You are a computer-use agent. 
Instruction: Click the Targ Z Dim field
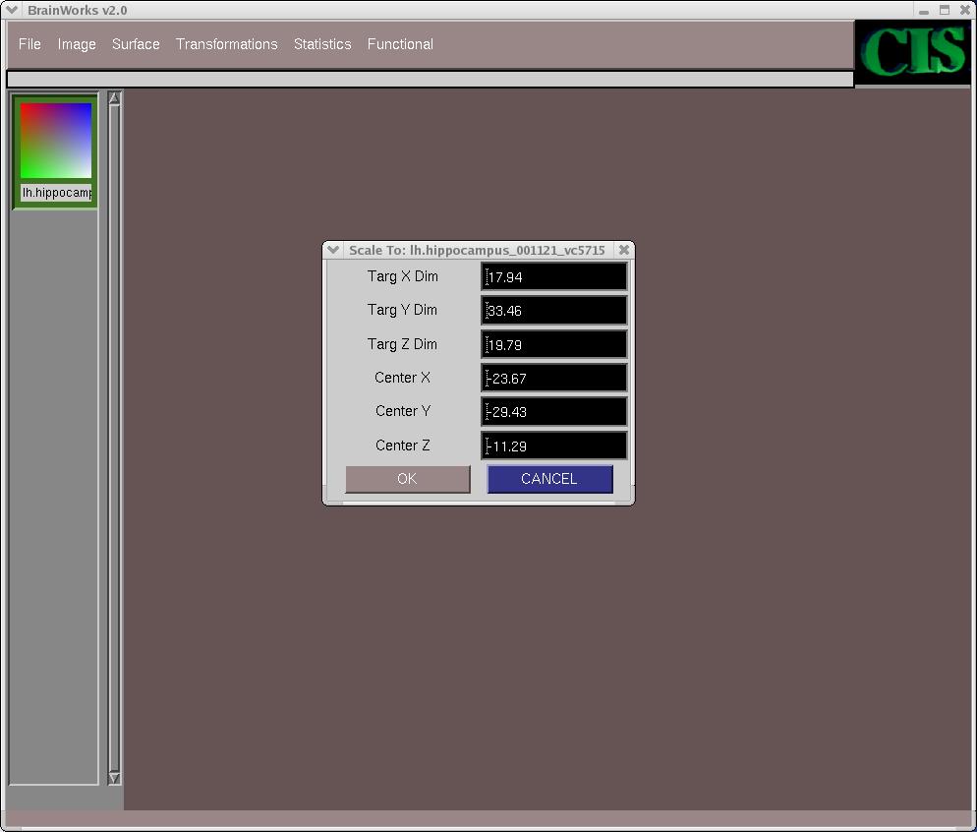(x=554, y=344)
